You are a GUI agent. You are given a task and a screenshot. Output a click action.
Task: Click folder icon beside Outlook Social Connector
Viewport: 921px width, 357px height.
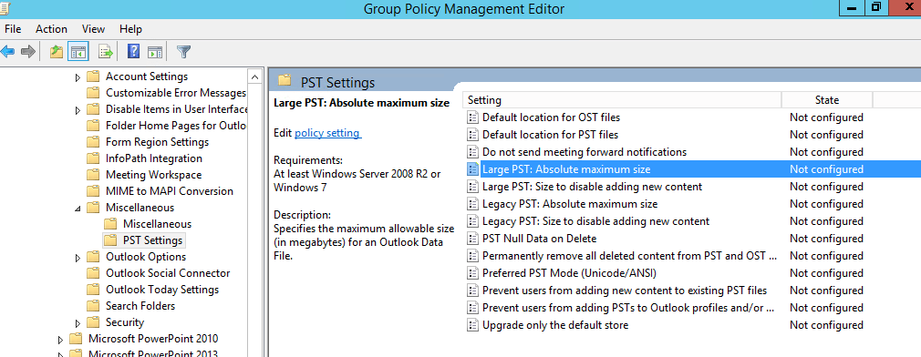tap(93, 273)
